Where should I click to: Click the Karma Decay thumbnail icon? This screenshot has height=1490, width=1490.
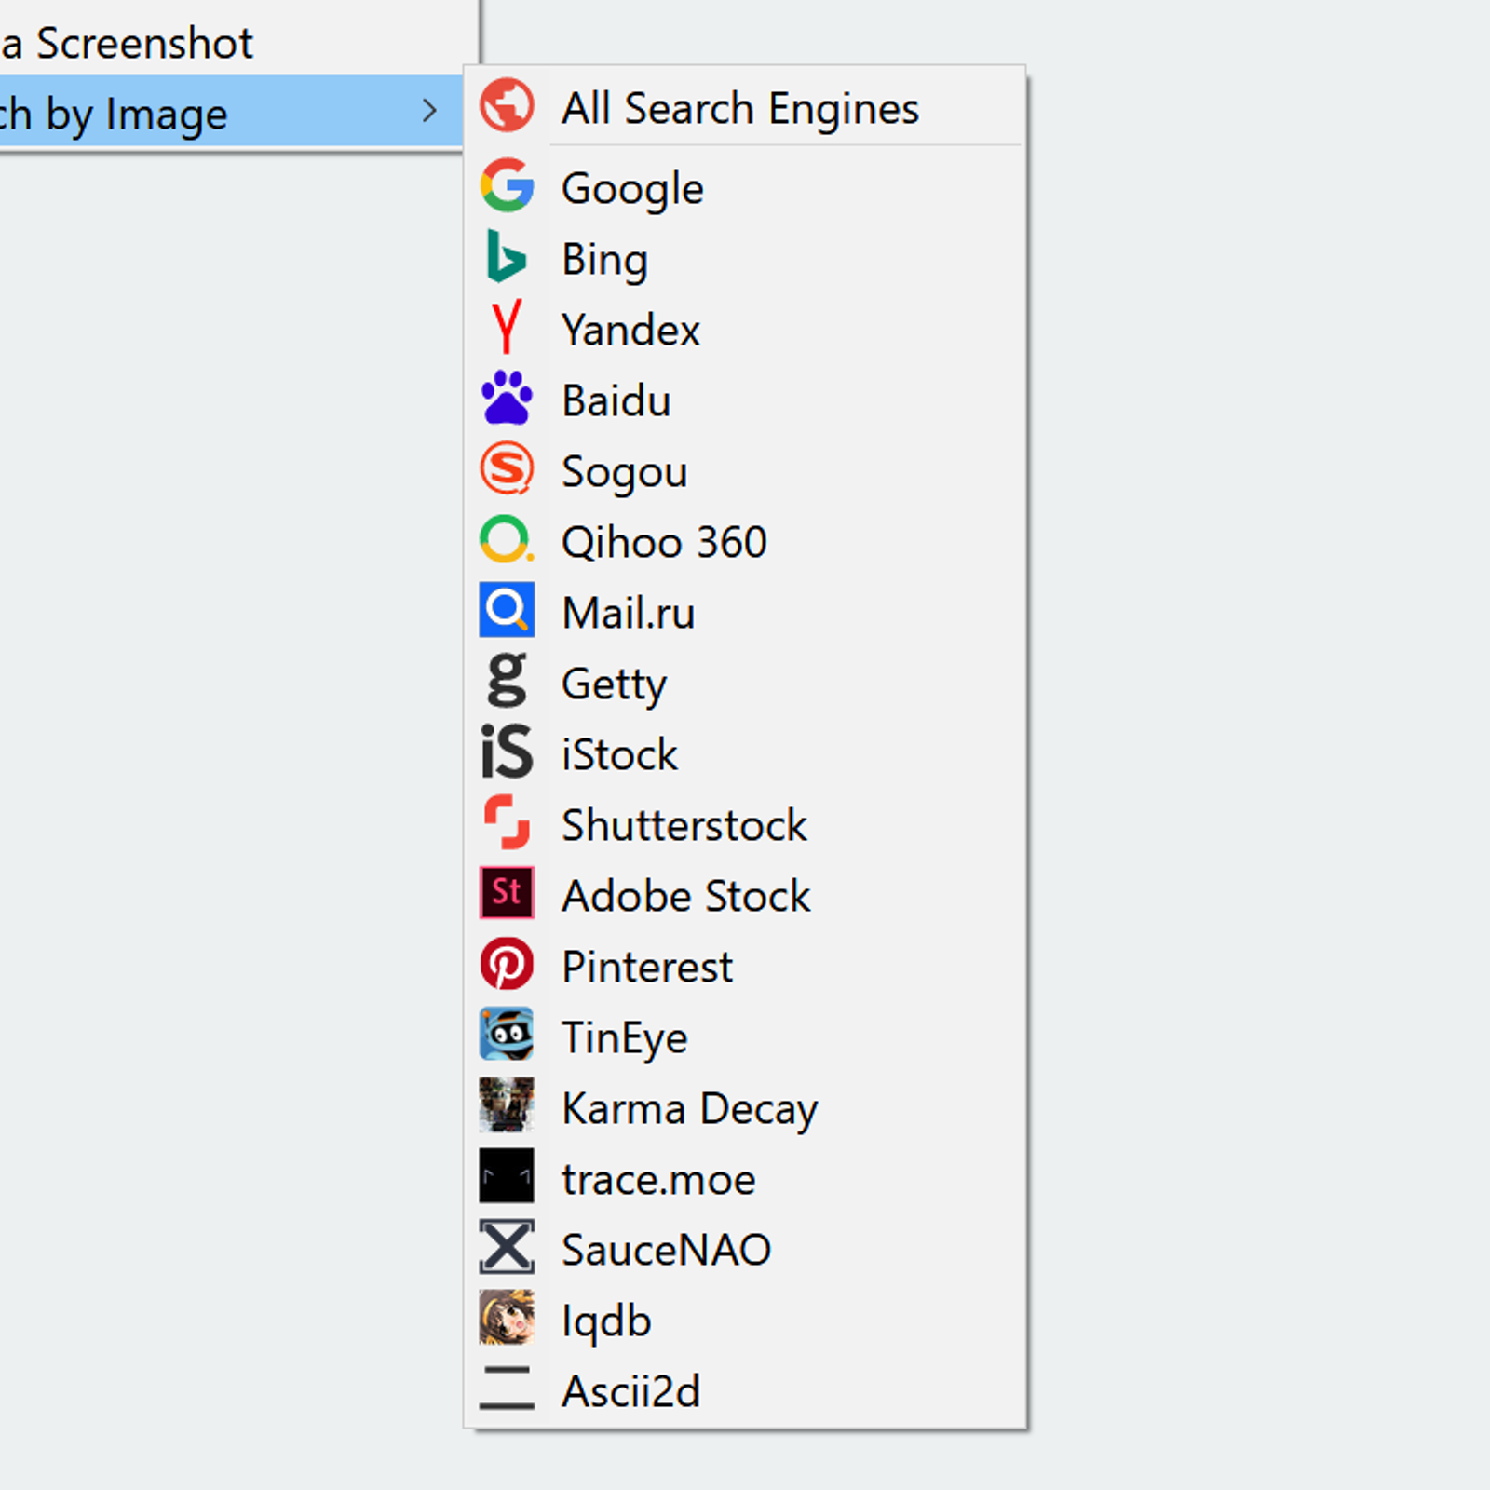[507, 1105]
